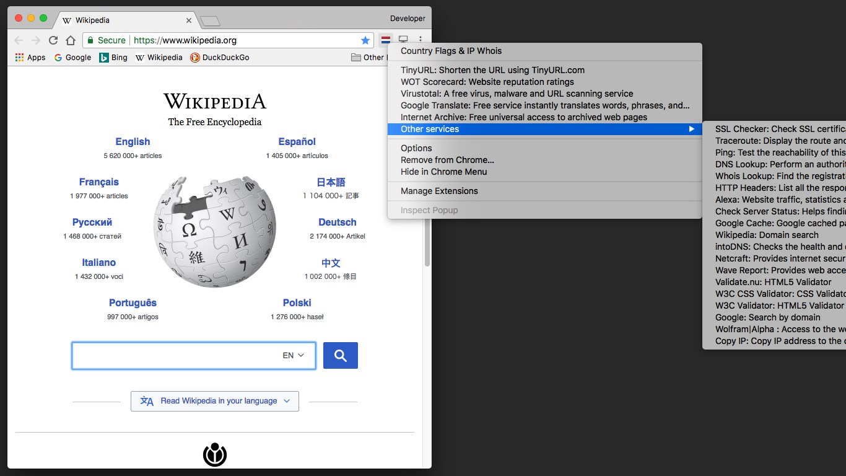Image resolution: width=846 pixels, height=476 pixels.
Task: Open the Apps bookmark shortcut
Action: (30, 58)
